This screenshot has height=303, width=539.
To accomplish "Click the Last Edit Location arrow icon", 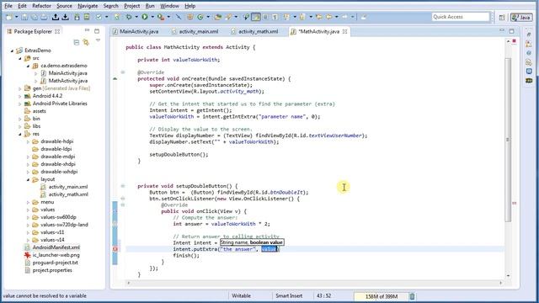I will (x=319, y=17).
